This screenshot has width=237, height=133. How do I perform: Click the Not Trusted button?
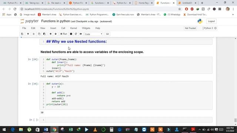click(190, 28)
